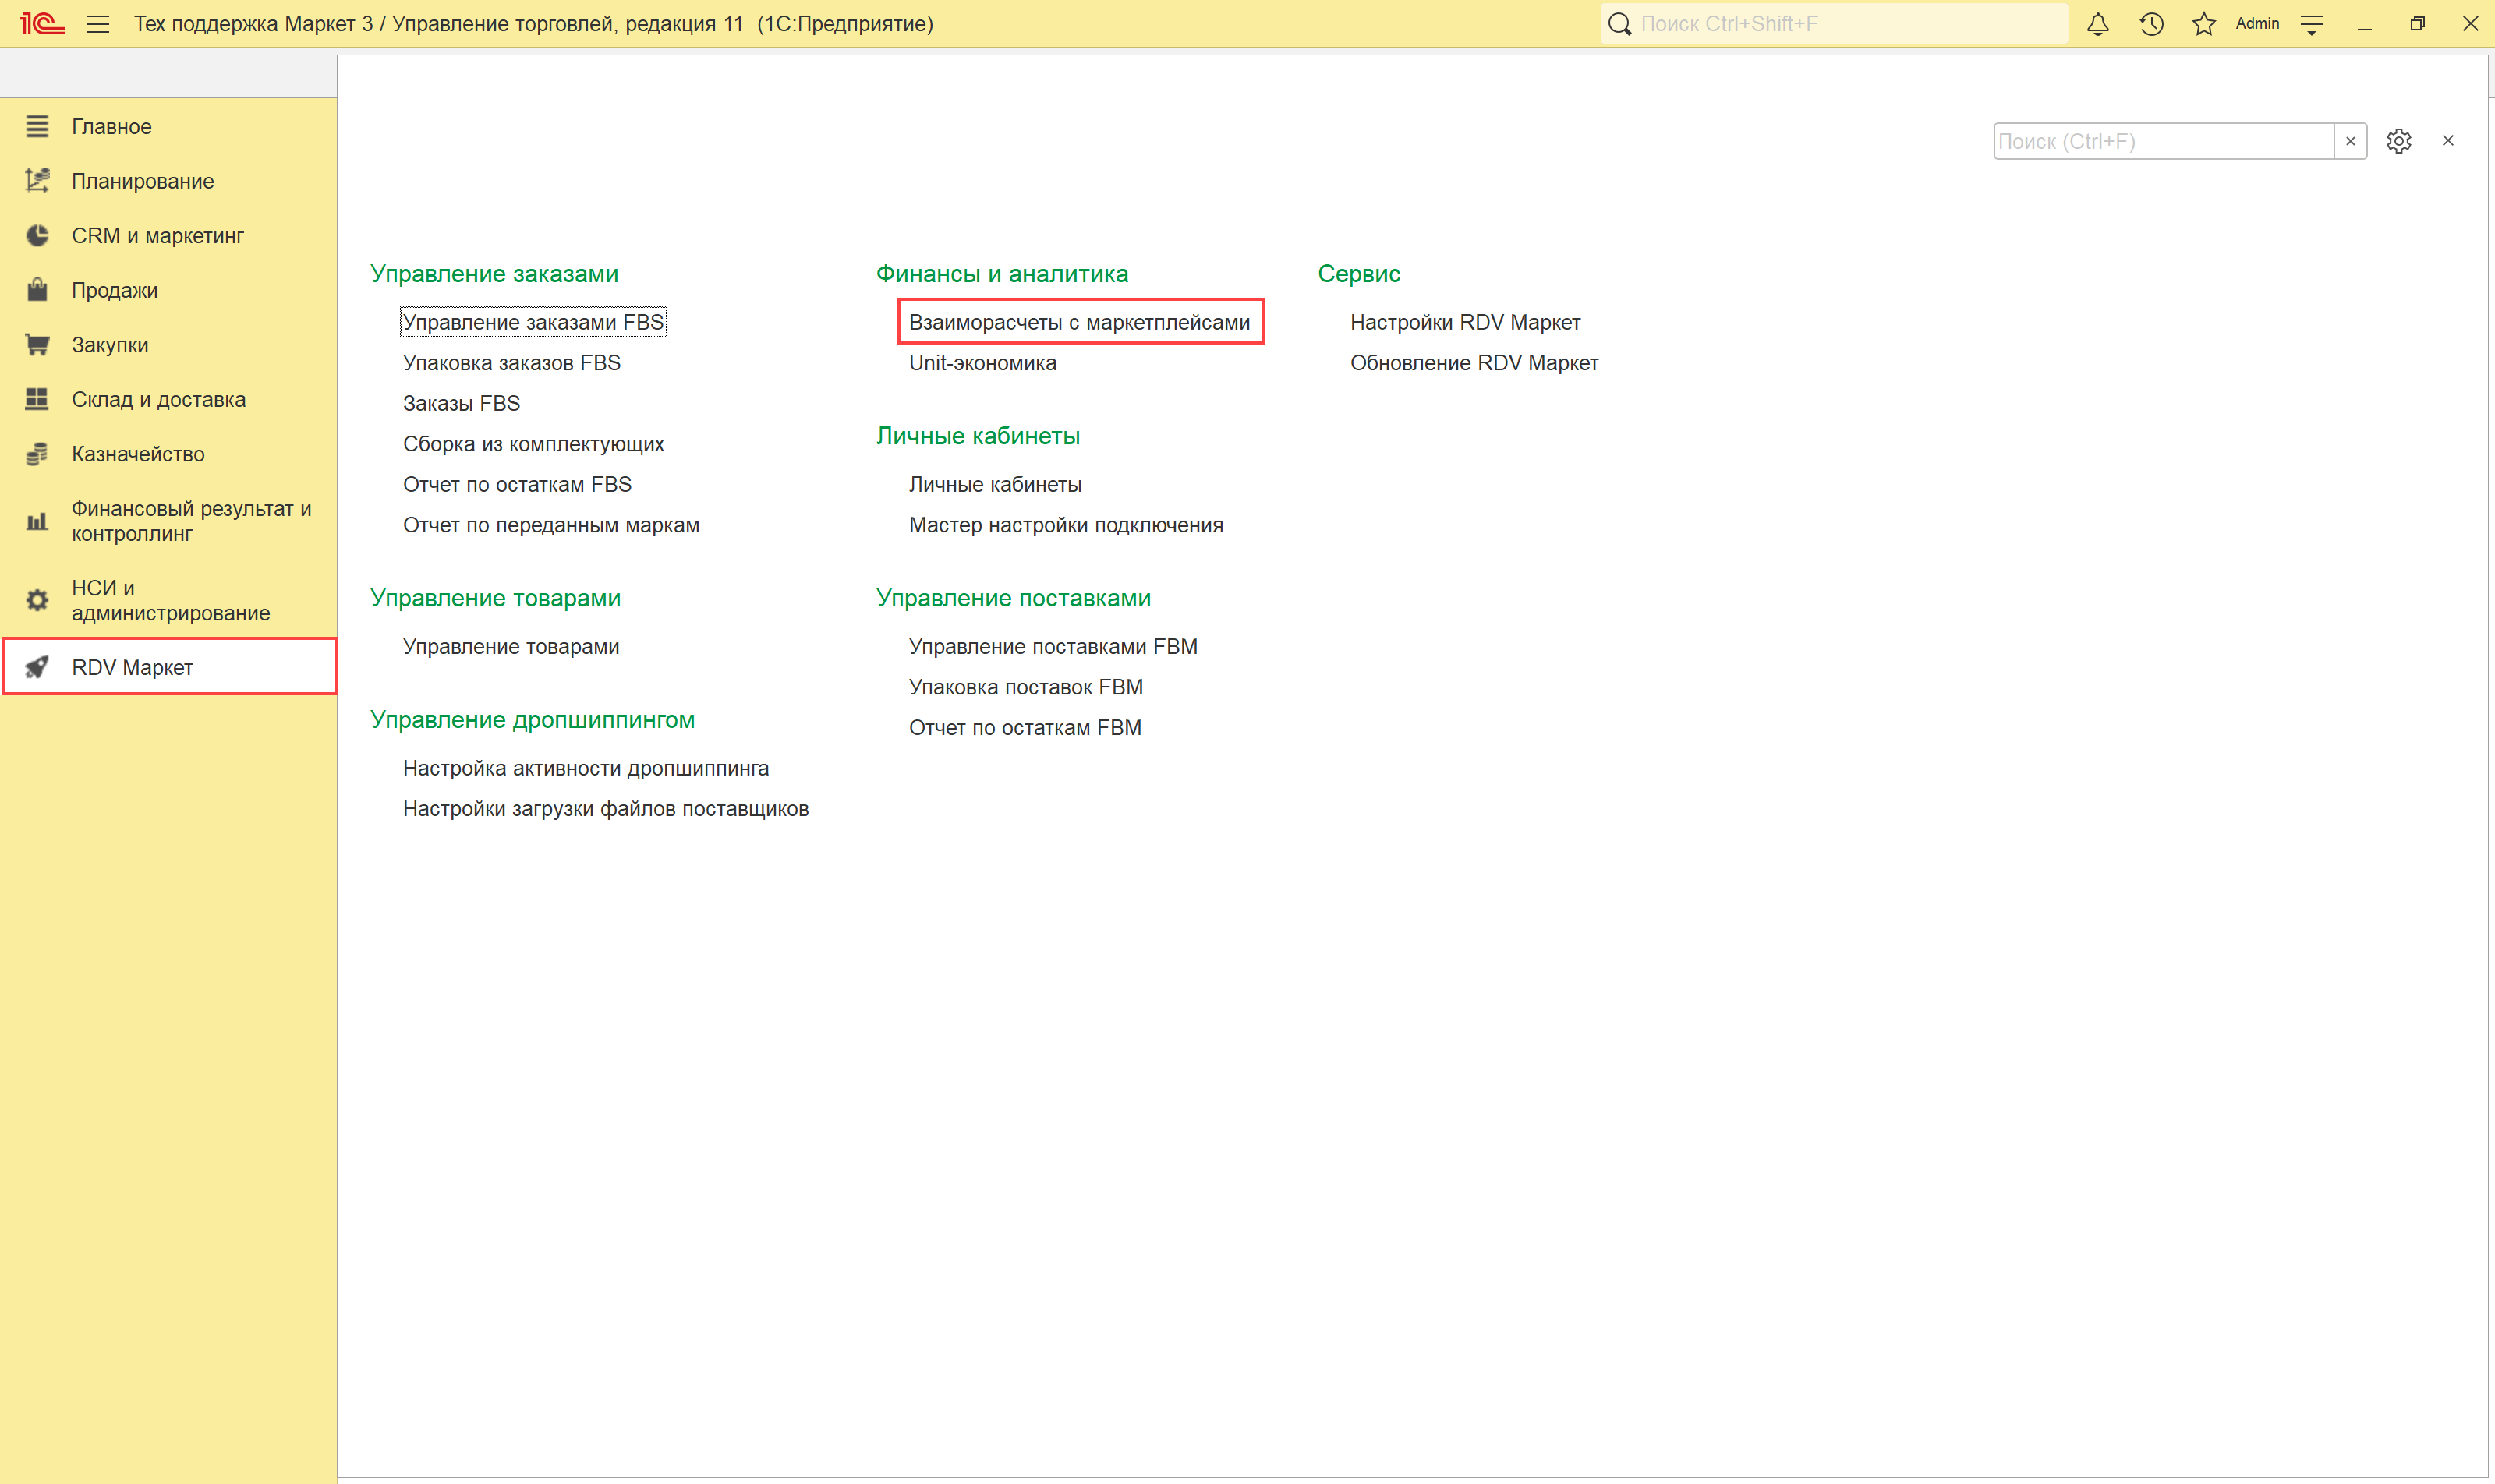The image size is (2495, 1484).
Task: Open menu settings gear icon
Action: point(2398,141)
